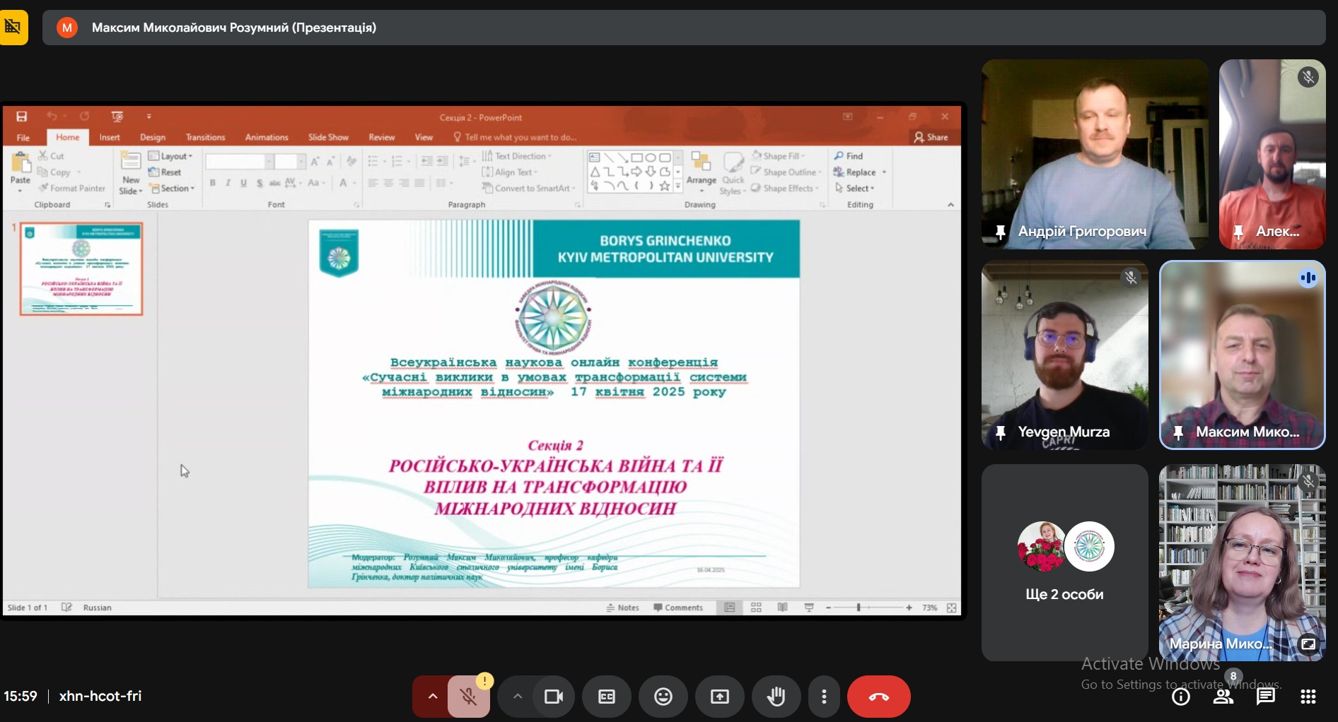Click the yellow icon beside presenter name
The image size is (1338, 722).
[13, 28]
